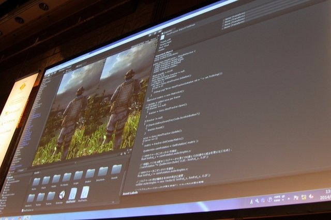Show hidden tray icons arrow

[289, 198]
